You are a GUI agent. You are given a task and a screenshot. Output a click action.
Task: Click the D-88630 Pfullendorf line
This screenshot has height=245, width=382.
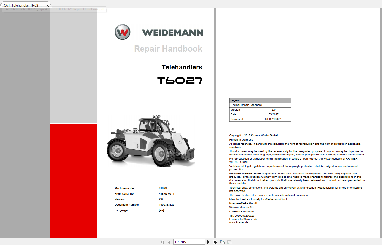[x=242, y=212]
